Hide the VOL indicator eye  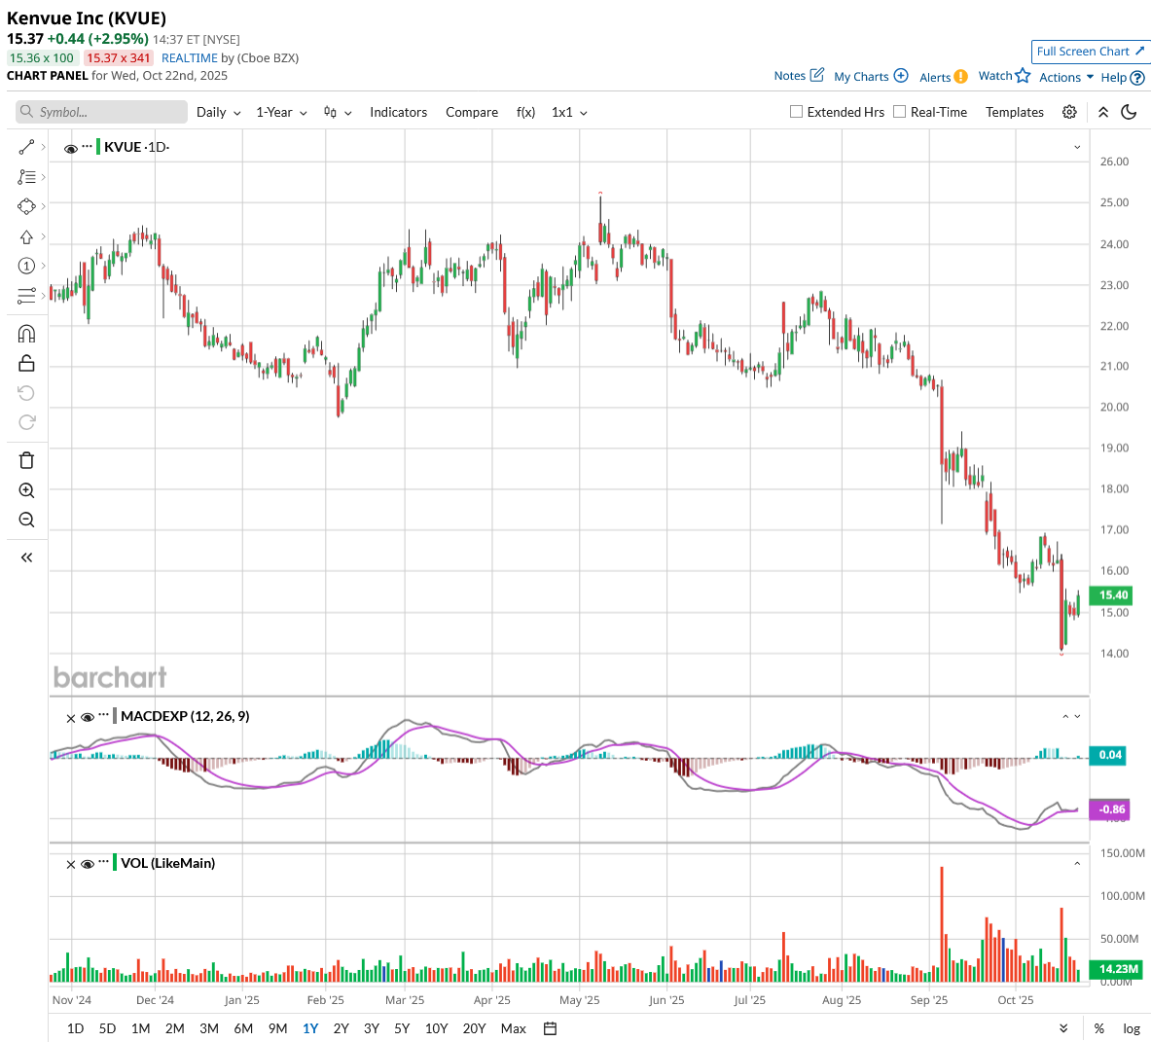[88, 864]
